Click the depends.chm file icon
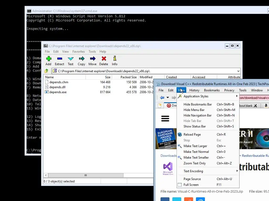This screenshot has height=201, width=269. click(x=47, y=82)
